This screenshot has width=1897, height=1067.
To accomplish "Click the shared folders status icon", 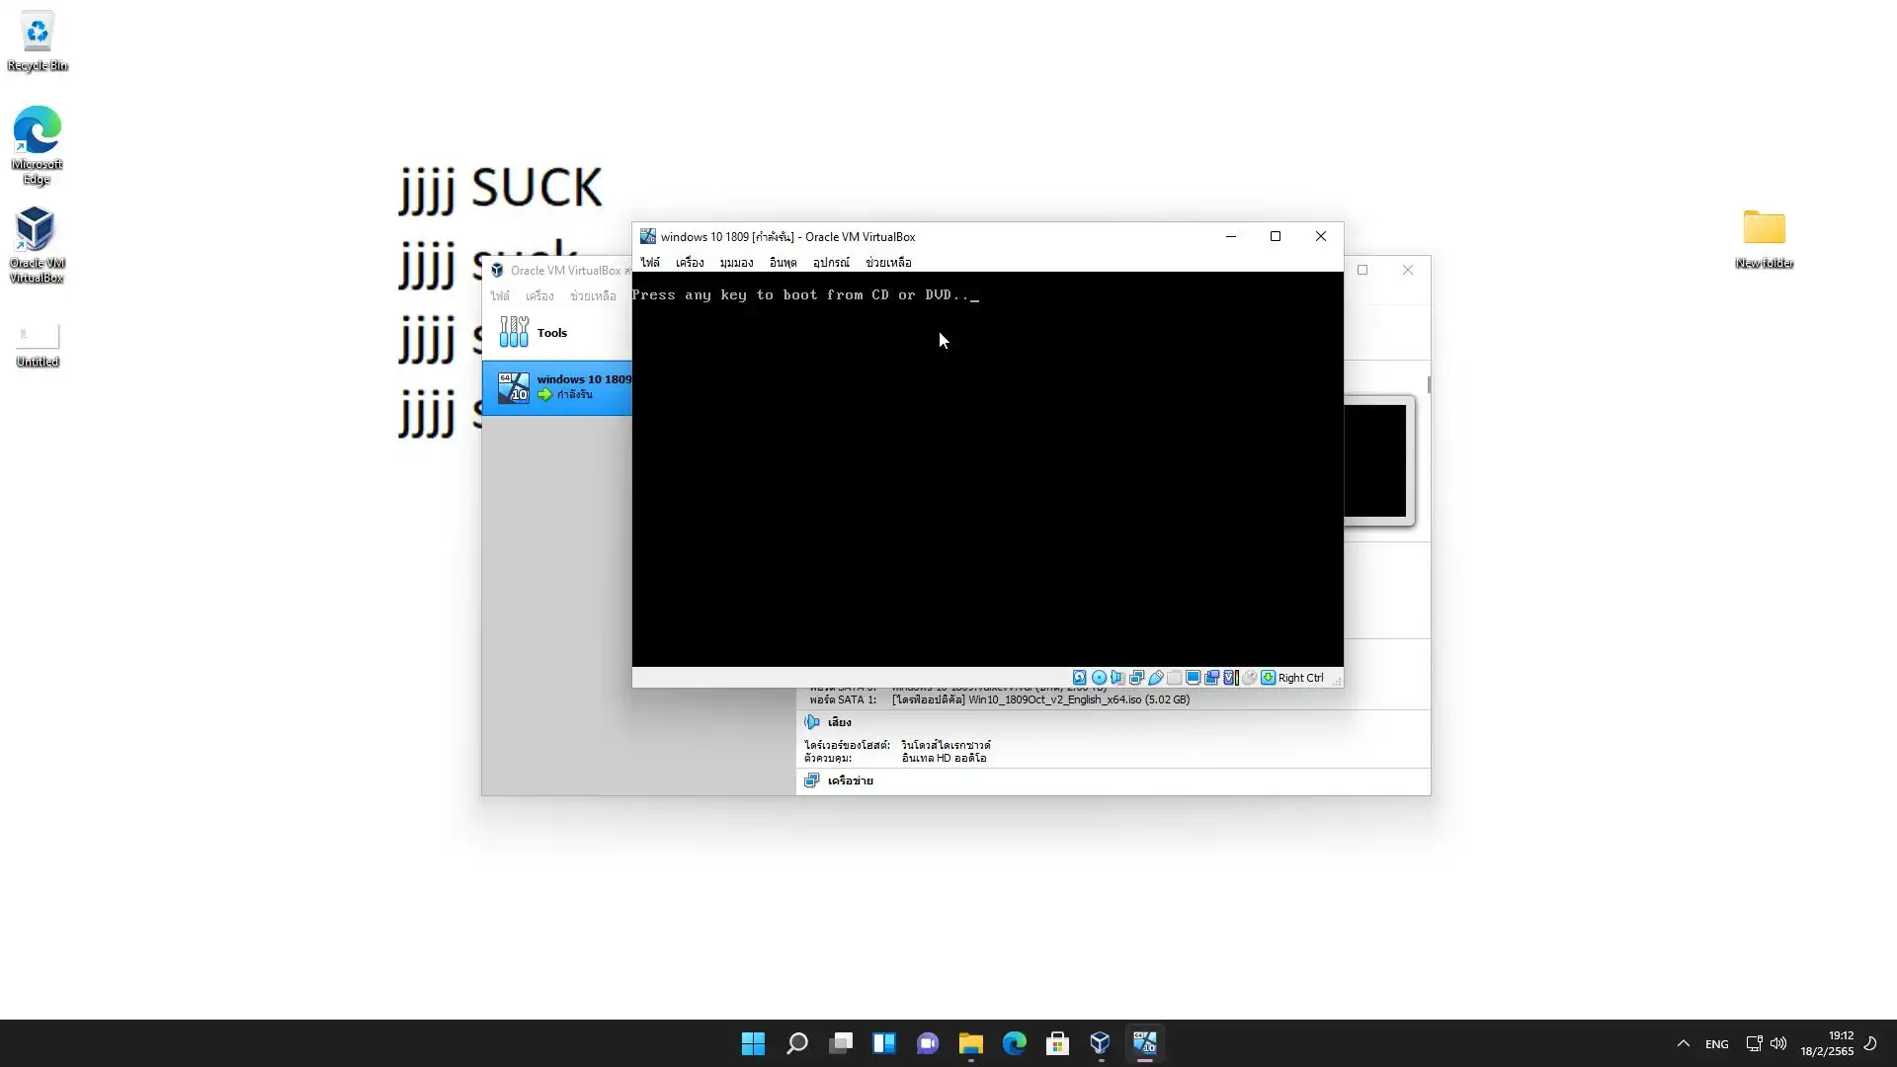I will [x=1174, y=678].
